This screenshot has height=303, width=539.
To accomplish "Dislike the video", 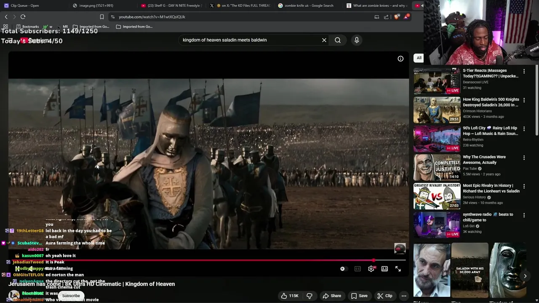I will point(310,296).
